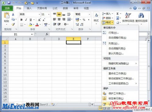Choose 列宽(W)... menu item
Screen dimensions: 152x112
[120, 44]
